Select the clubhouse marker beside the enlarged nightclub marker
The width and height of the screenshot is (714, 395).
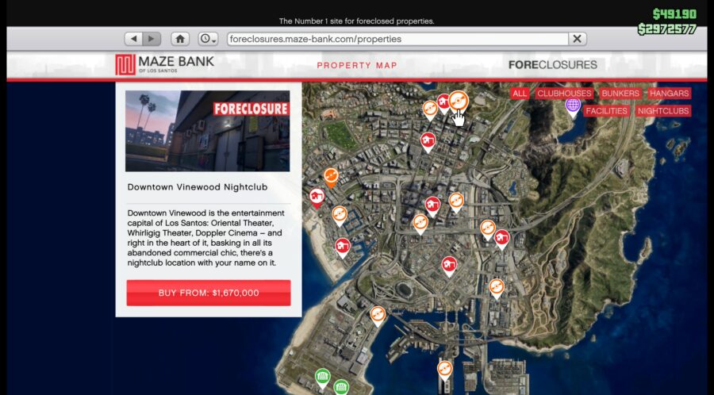point(443,102)
